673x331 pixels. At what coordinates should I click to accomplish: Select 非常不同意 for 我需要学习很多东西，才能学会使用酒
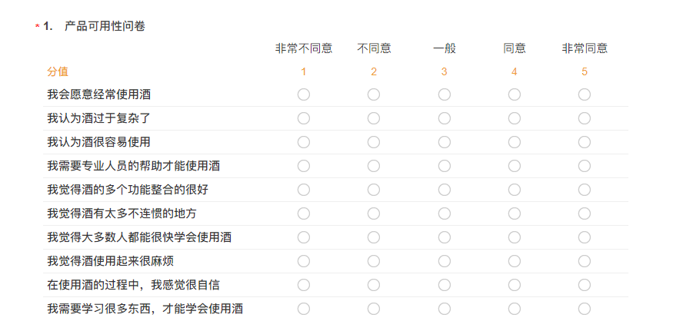click(x=304, y=309)
